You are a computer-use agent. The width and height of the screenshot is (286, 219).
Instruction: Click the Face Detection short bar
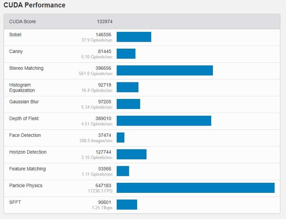[x=120, y=138]
